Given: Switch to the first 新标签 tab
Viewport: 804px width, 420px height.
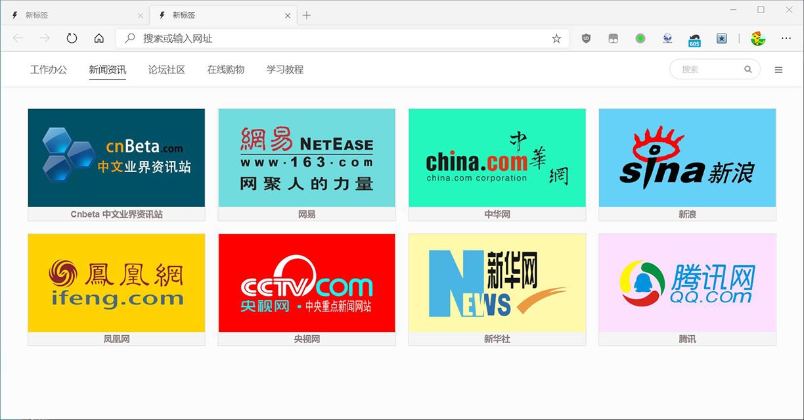Looking at the screenshot, I should 76,15.
